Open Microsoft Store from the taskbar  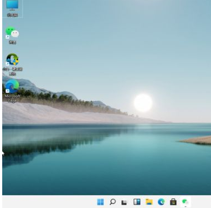[x=173, y=202]
